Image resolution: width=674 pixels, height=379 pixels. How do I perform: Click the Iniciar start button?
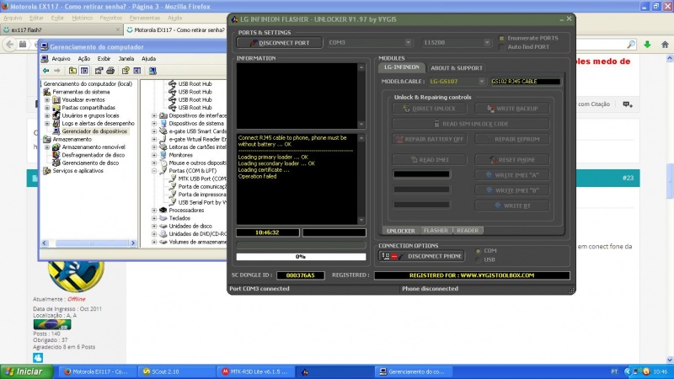27,371
